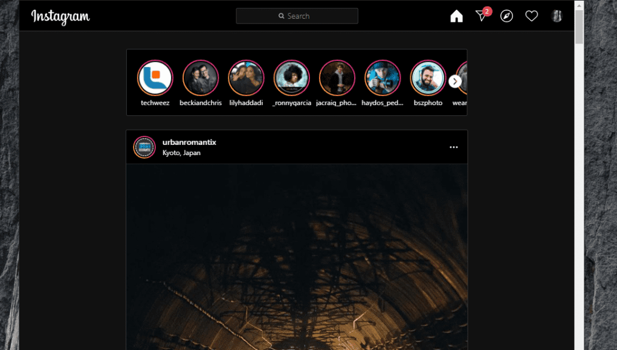Image resolution: width=617 pixels, height=350 pixels.
Task: Open the urbanromantix post photo
Action: (x=297, y=257)
